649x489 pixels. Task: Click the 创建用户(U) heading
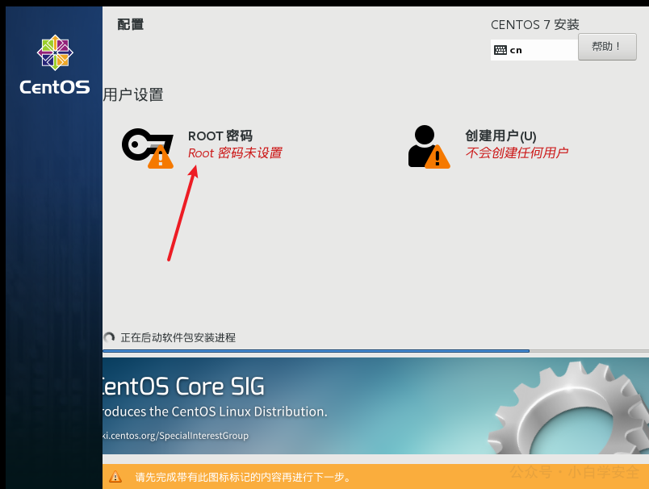click(x=500, y=136)
